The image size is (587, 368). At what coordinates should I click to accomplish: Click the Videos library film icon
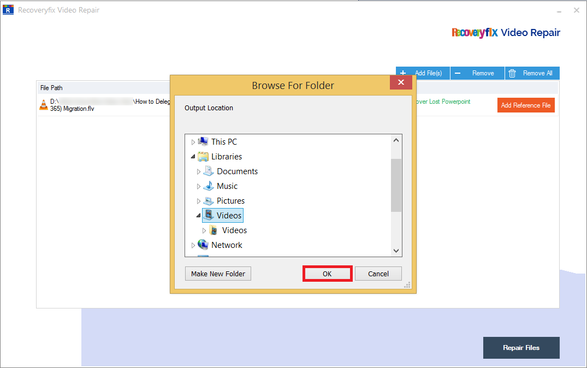pyautogui.click(x=209, y=215)
